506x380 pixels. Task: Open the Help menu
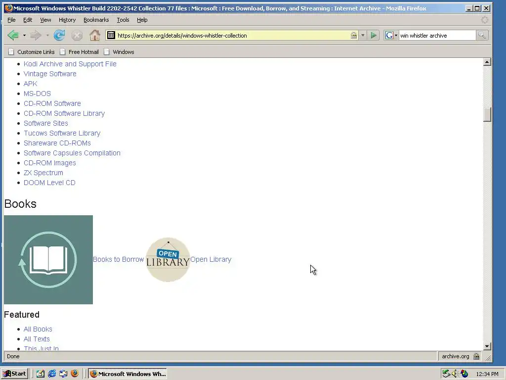[142, 20]
